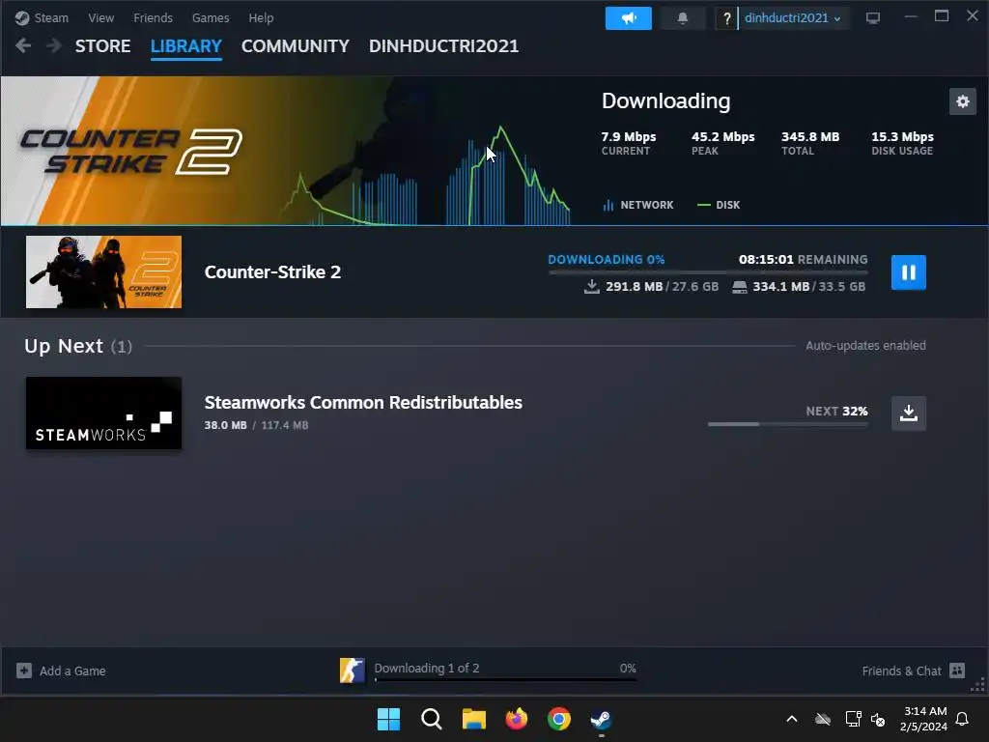
Task: Click the 334.1 MB / 33.5 GB disk size
Action: pos(799,286)
